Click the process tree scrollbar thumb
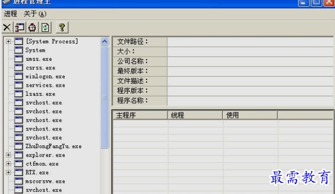 click(x=105, y=97)
